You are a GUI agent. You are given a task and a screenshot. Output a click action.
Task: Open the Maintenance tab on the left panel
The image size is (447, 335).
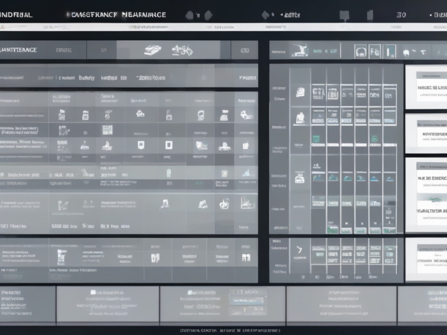pos(20,50)
